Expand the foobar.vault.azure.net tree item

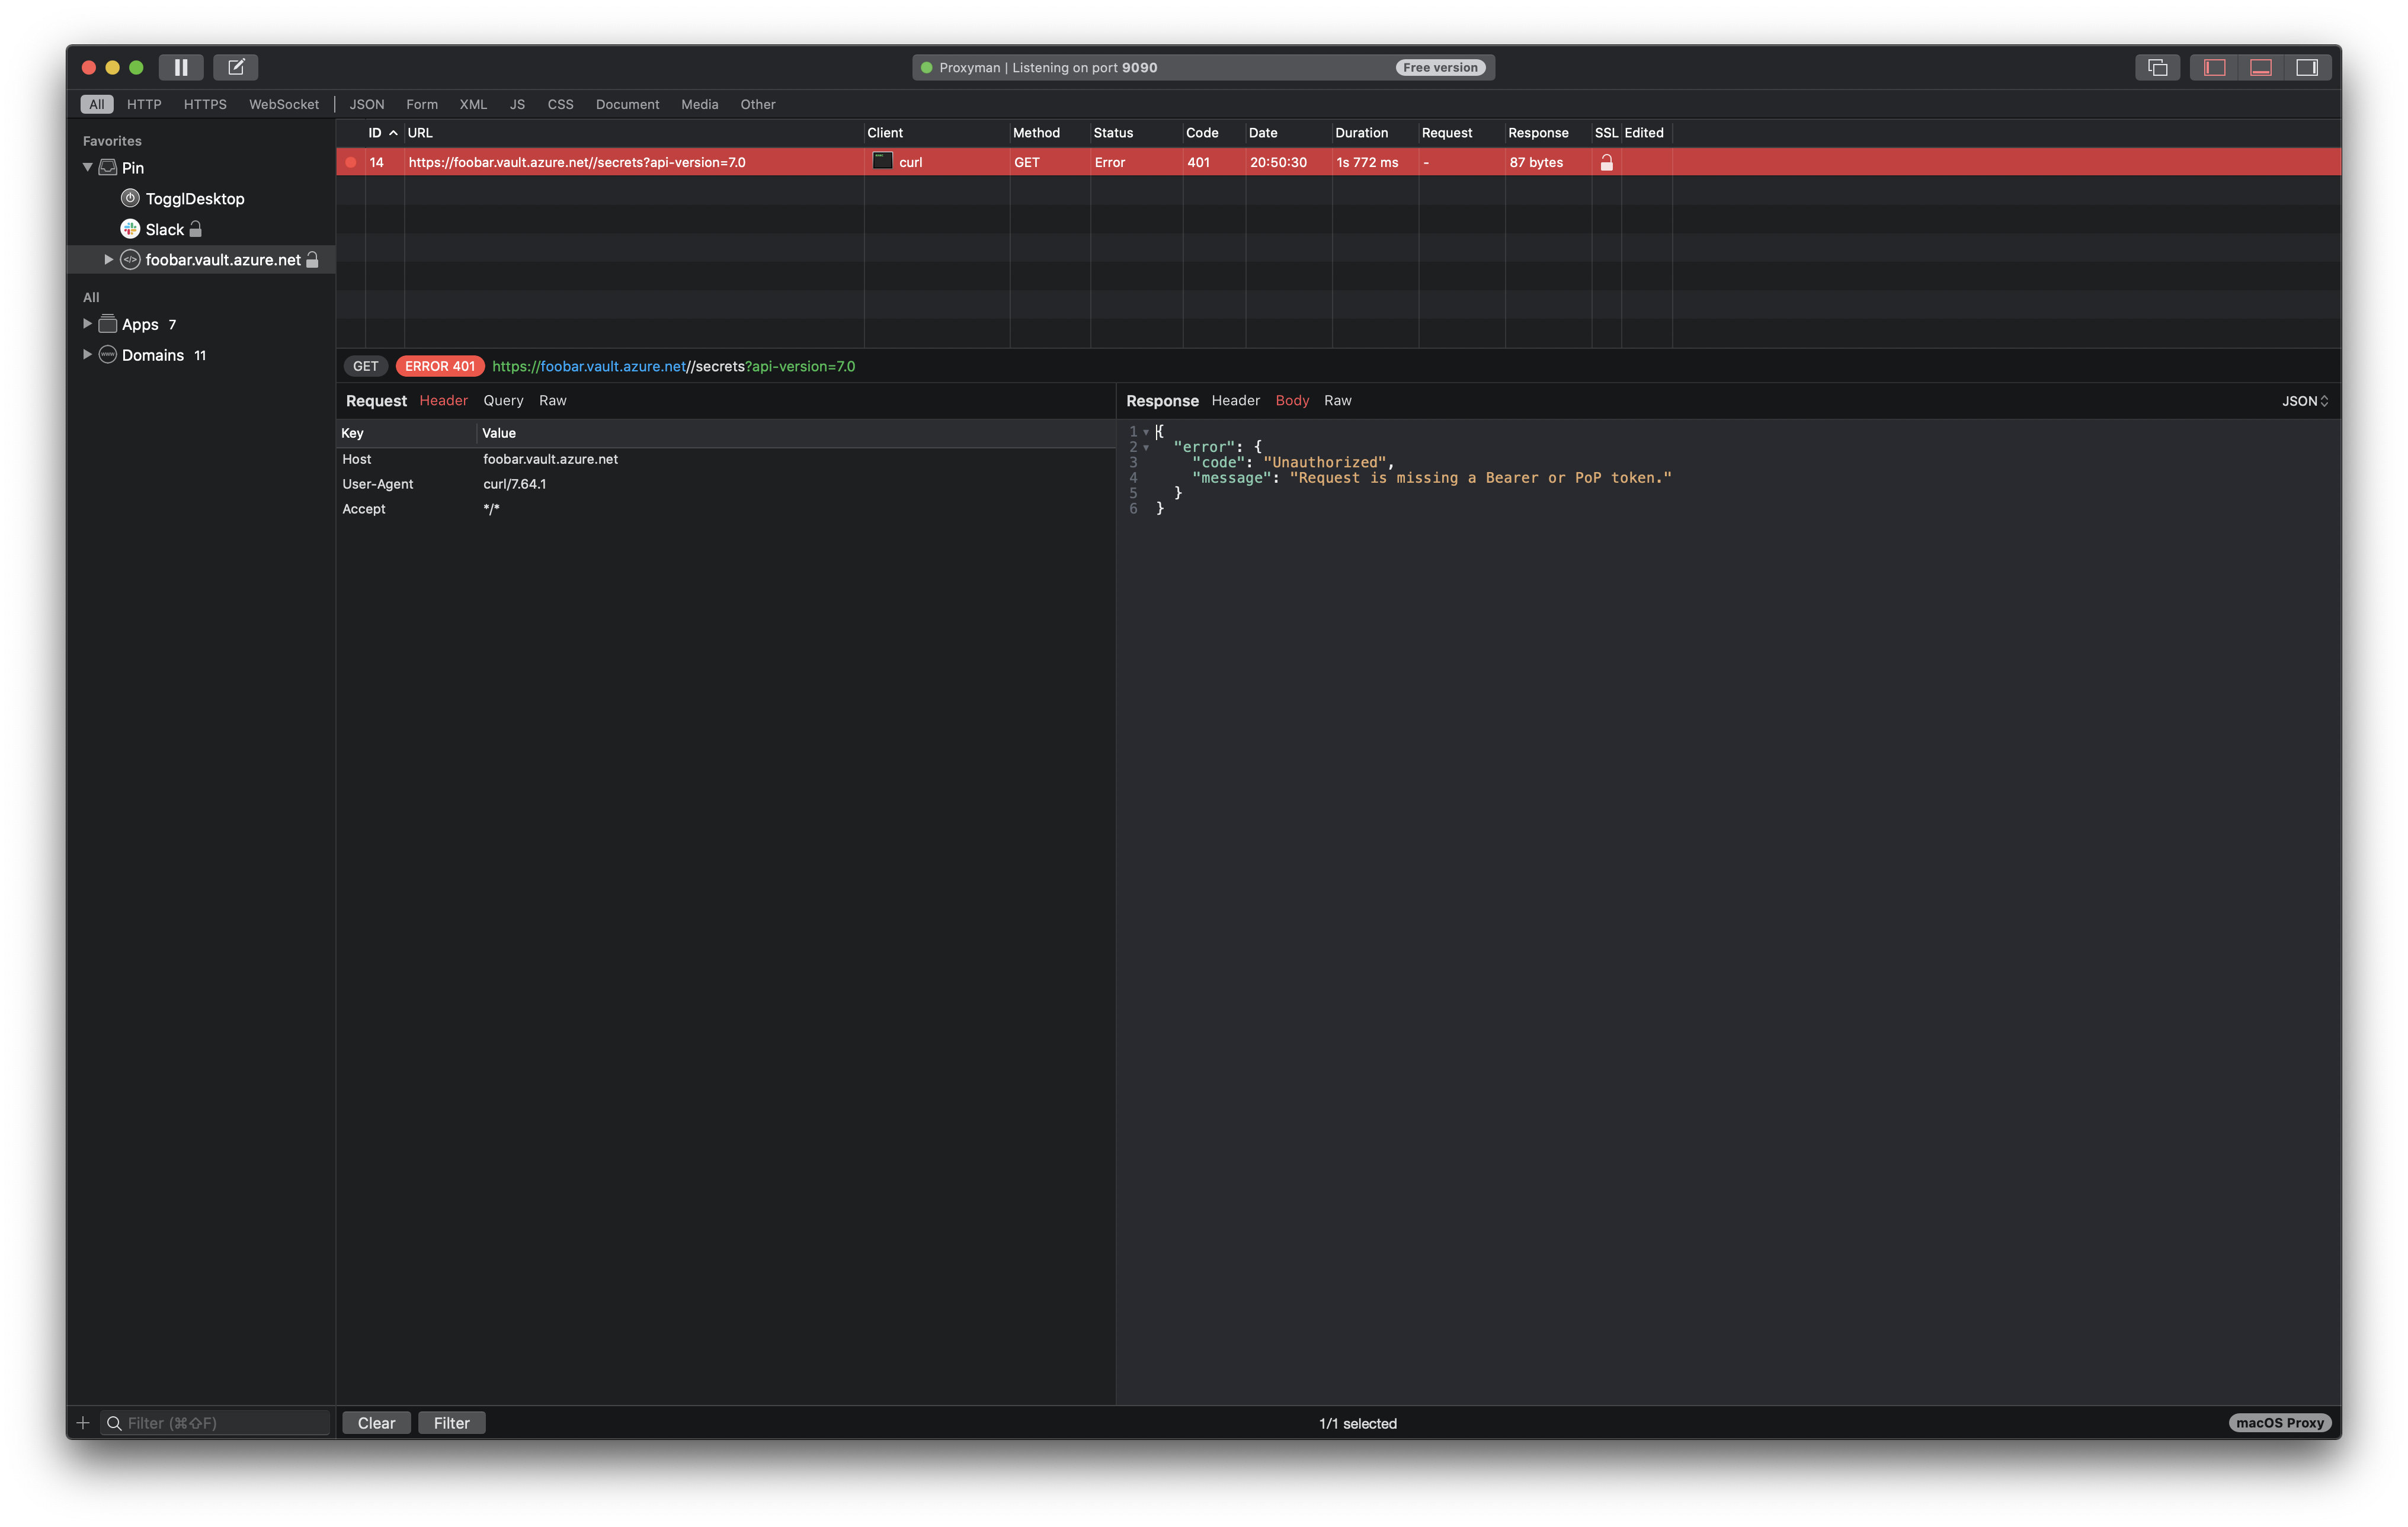coord(108,259)
